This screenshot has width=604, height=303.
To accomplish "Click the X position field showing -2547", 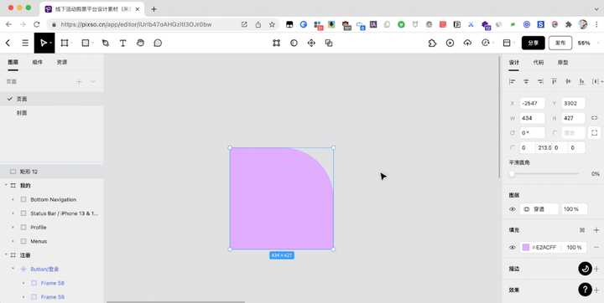I will [532, 104].
